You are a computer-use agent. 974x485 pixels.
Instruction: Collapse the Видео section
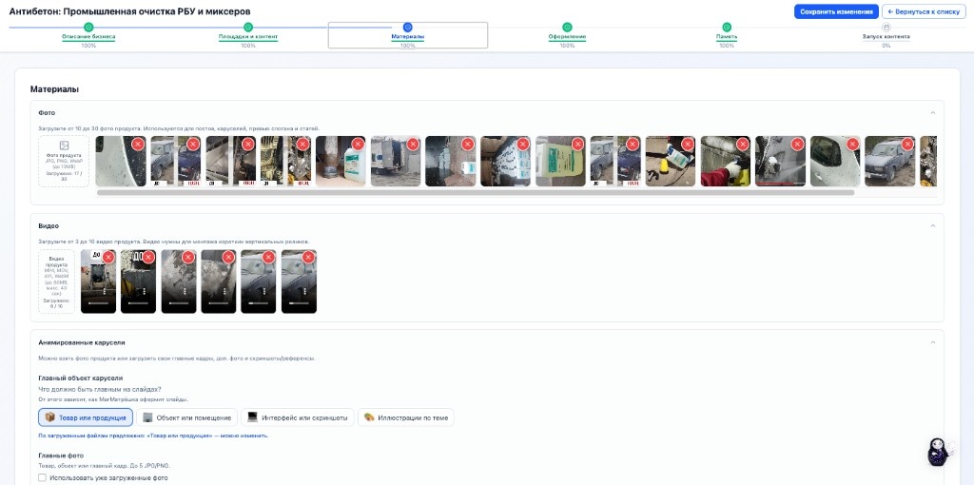[x=932, y=225]
